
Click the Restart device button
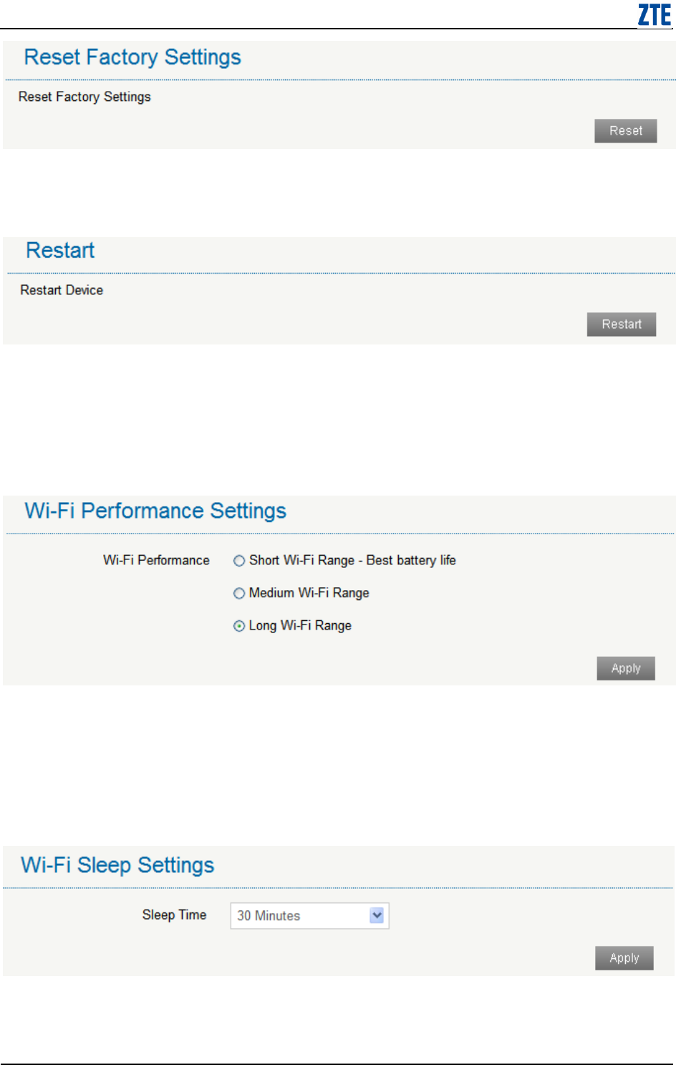[x=622, y=324]
